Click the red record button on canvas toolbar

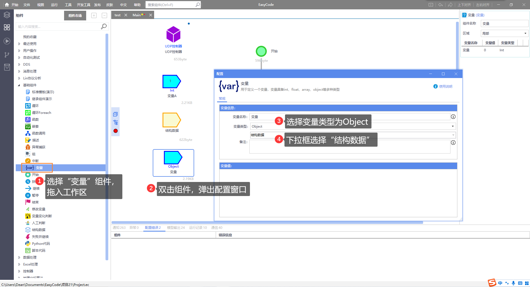tap(115, 131)
